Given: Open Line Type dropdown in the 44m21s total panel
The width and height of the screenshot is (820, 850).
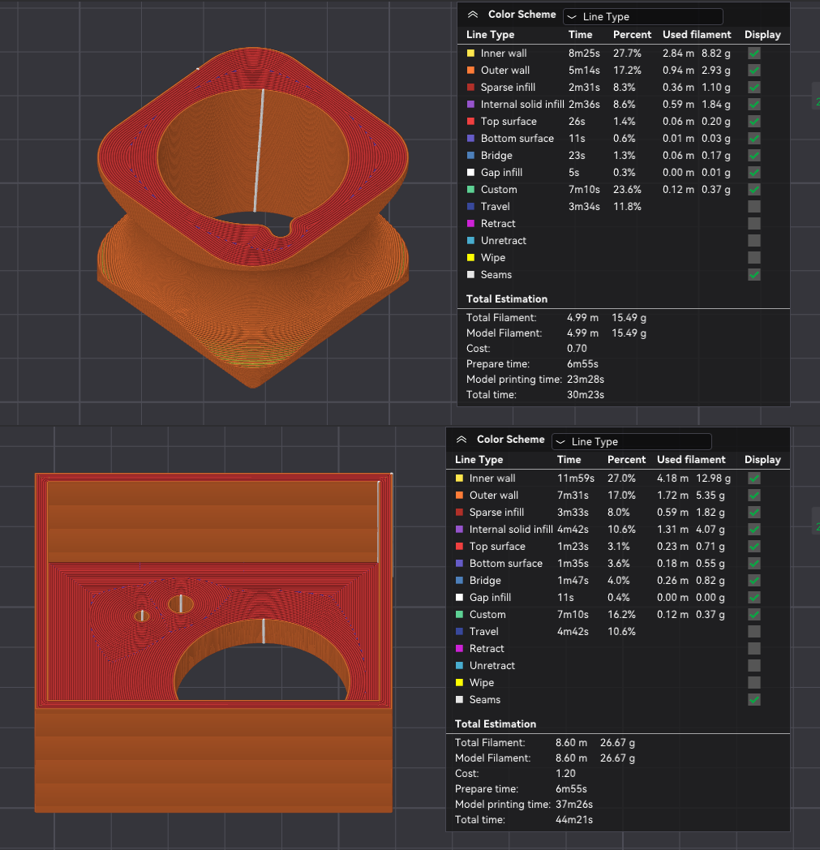Looking at the screenshot, I should 631,442.
